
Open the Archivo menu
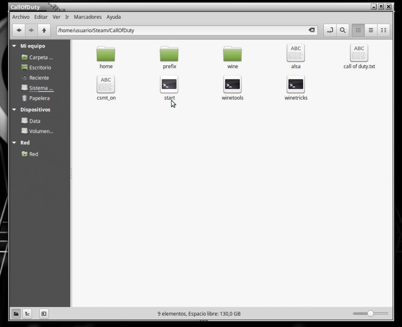[21, 17]
